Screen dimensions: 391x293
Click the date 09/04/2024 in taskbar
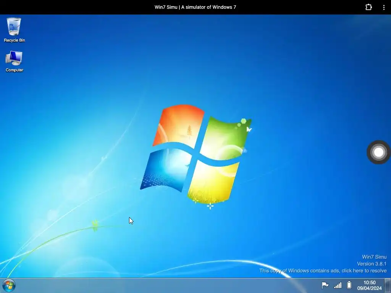pos(369,288)
